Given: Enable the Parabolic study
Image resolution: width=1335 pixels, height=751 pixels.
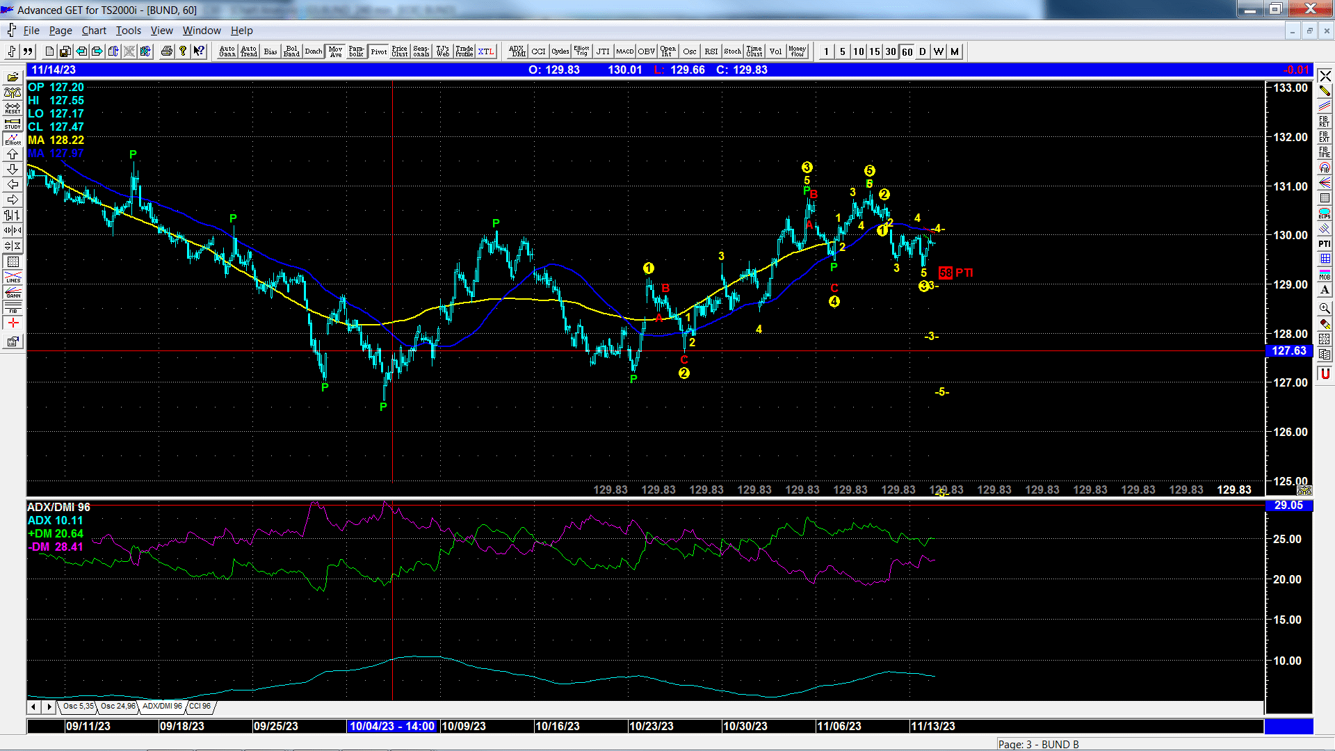Looking at the screenshot, I should tap(357, 51).
